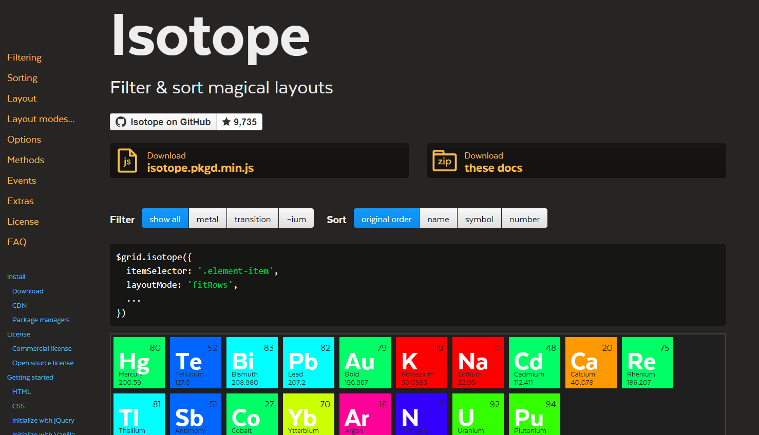Click the Yb Ytterbium tile

309,414
